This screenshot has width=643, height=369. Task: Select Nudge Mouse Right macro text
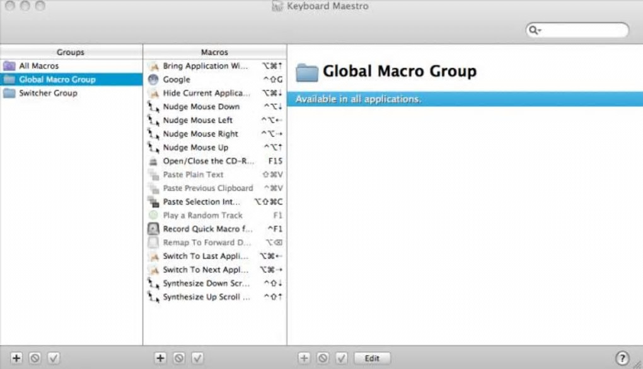coord(200,133)
